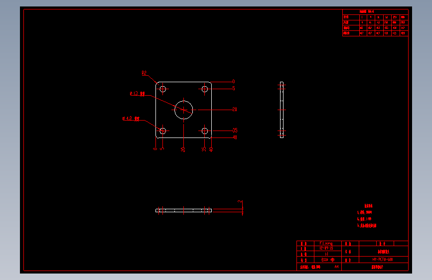Select the technical notes text block
This screenshot has height=280, width=432.
coord(367,216)
